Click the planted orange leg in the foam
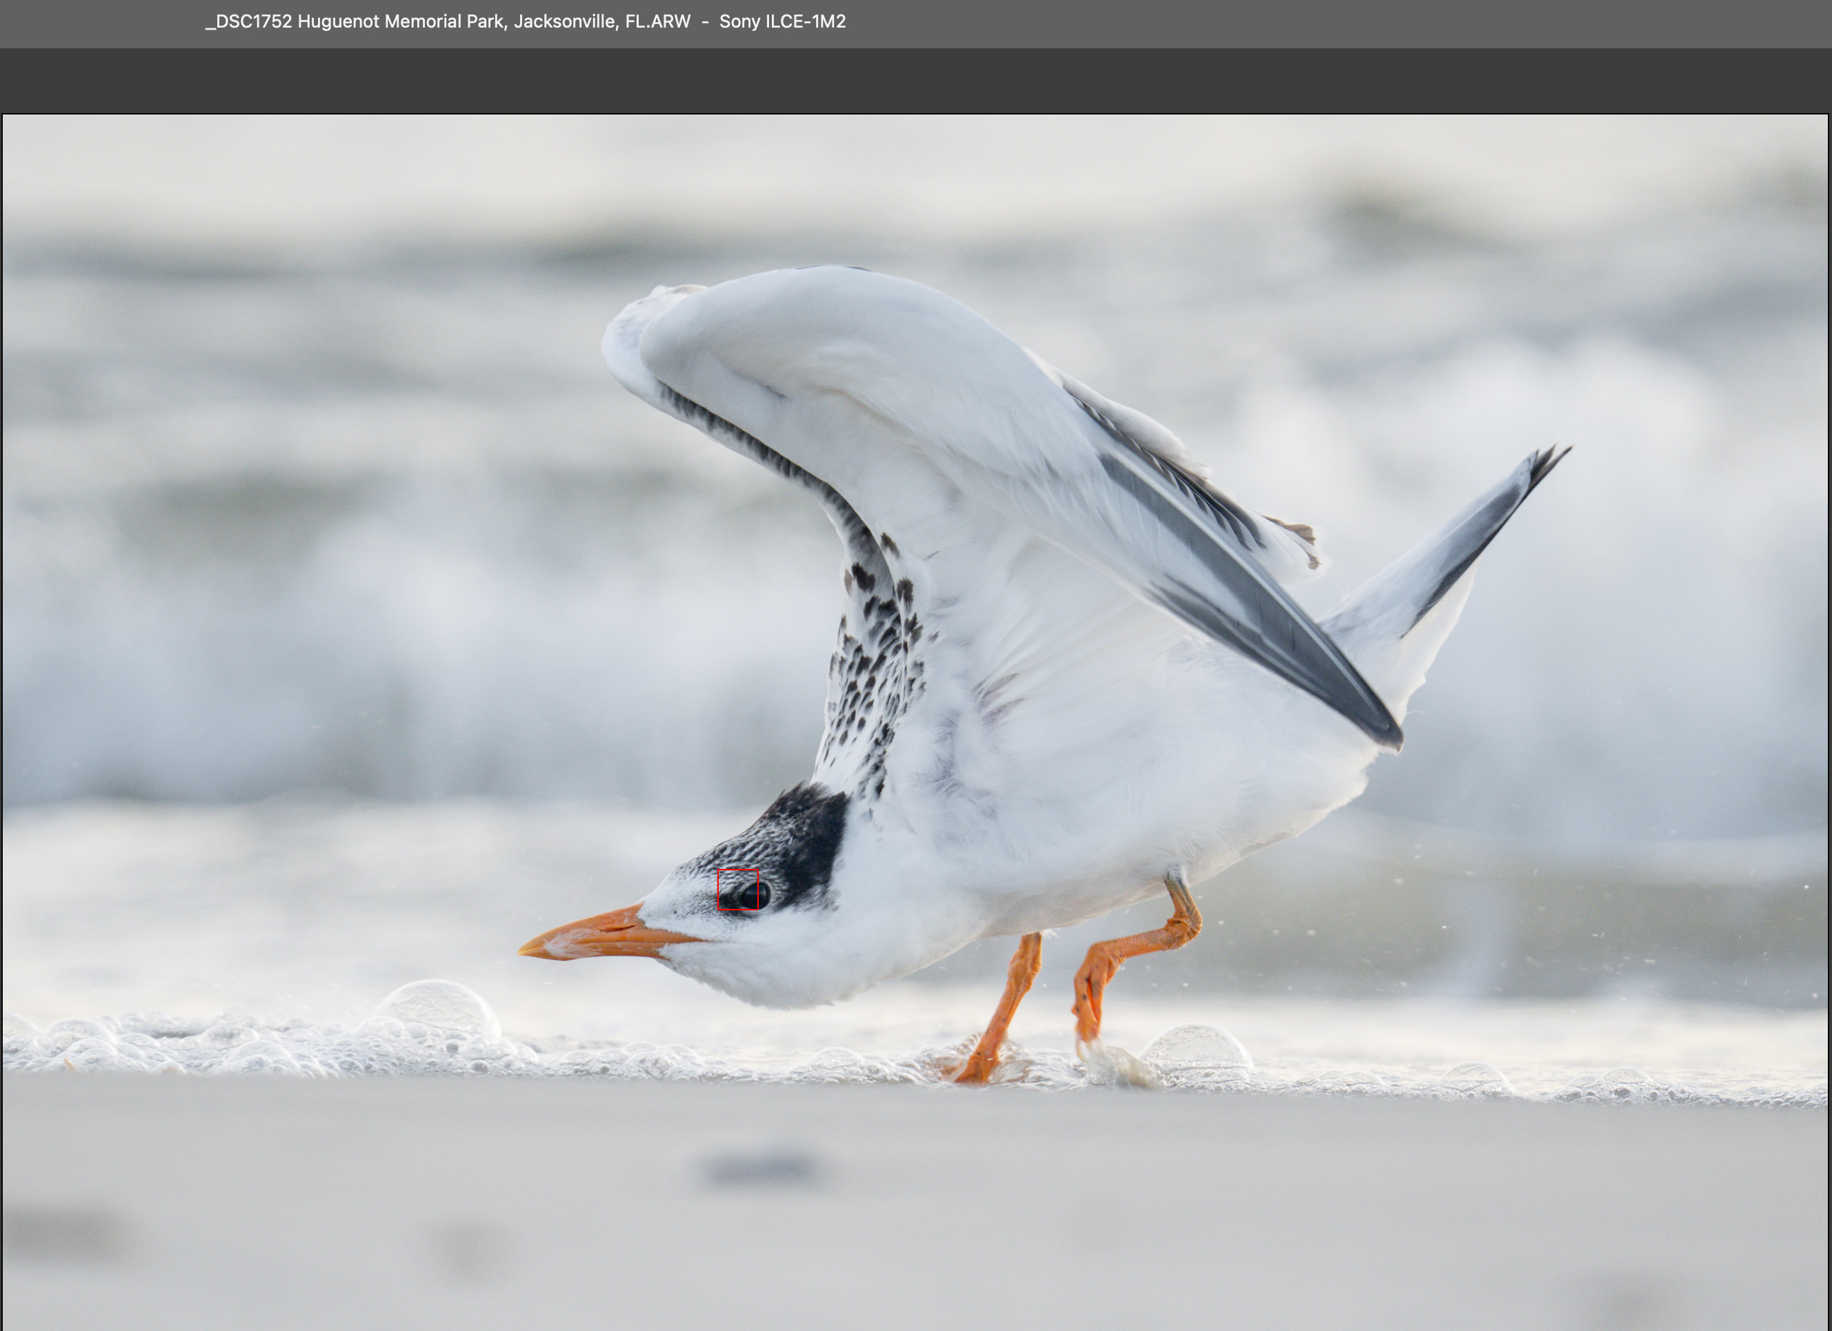The width and height of the screenshot is (1832, 1331). pyautogui.click(x=1001, y=1010)
